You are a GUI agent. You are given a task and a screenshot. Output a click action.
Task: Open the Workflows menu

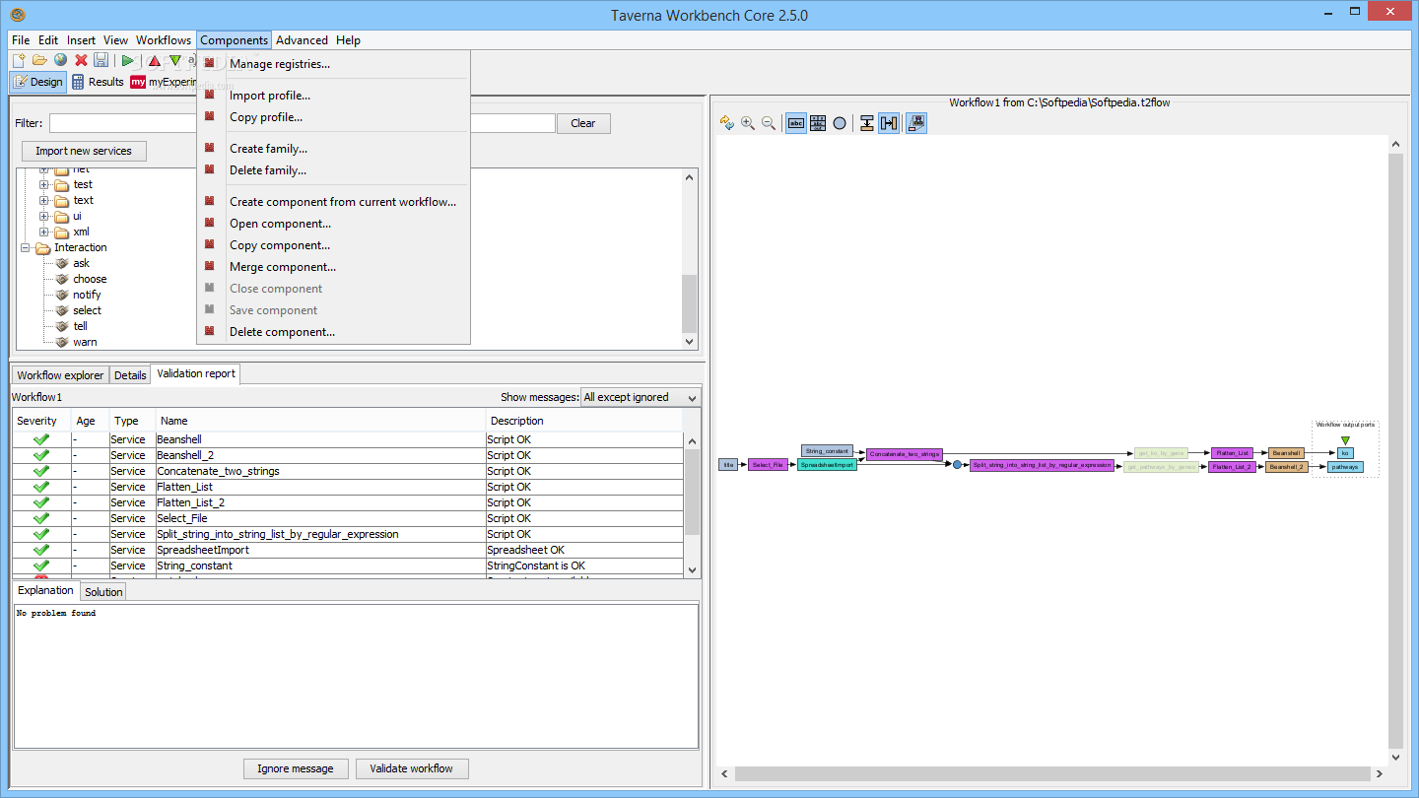pos(164,40)
